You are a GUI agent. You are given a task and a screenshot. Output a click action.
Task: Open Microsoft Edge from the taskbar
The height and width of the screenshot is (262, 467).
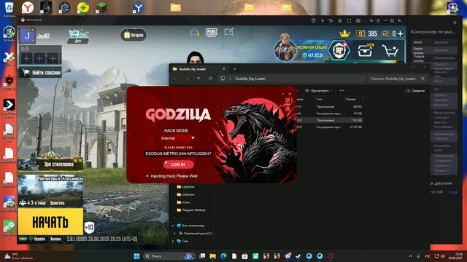pyautogui.click(x=223, y=256)
